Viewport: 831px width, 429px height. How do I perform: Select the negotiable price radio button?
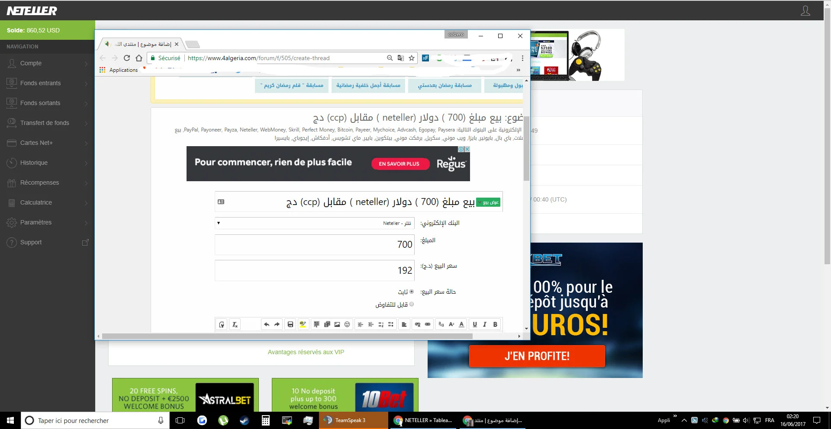tap(412, 304)
